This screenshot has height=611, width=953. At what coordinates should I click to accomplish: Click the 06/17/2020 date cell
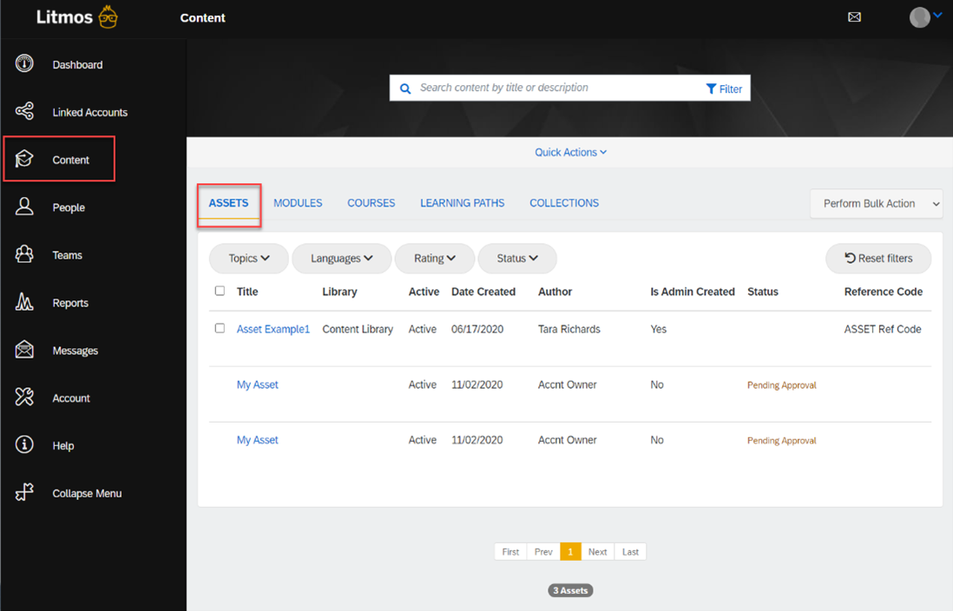[477, 329]
